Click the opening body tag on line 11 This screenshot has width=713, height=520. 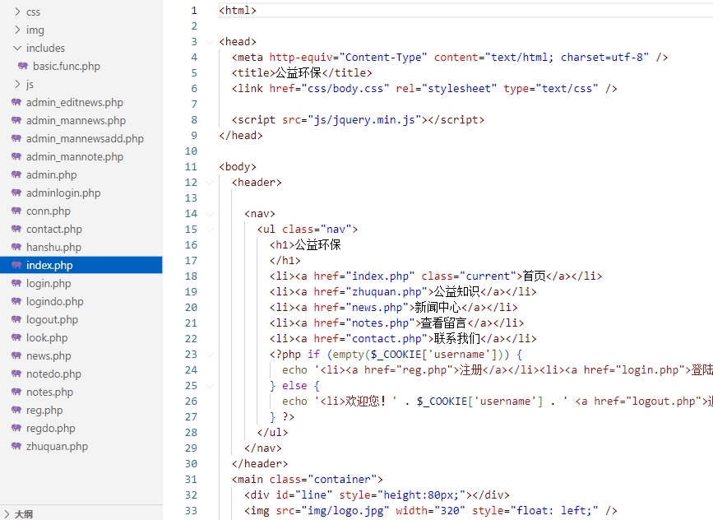238,166
